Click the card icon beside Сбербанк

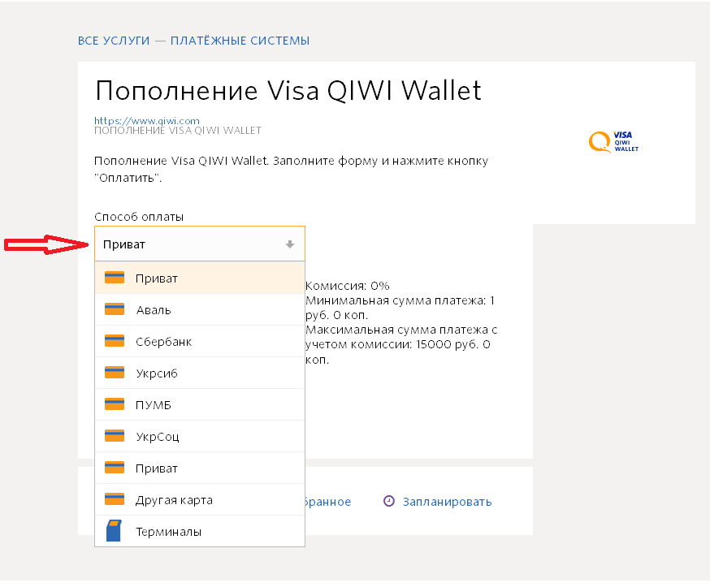[x=115, y=341]
